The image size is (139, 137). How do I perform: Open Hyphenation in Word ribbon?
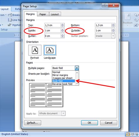pyautogui.click(x=14, y=25)
